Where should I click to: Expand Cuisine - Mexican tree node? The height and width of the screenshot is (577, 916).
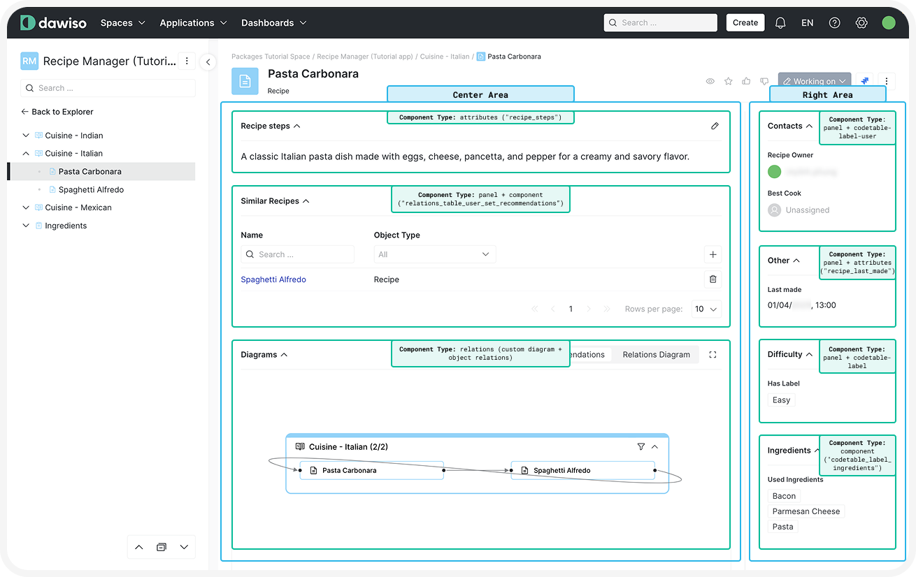click(x=26, y=207)
